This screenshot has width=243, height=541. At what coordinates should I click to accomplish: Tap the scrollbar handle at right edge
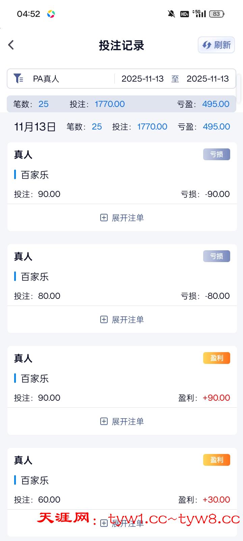tap(239, 88)
